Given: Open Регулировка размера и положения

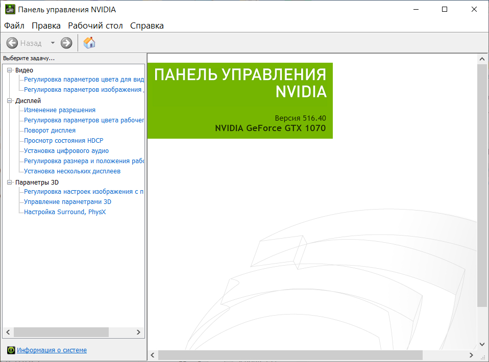Looking at the screenshot, I should pyautogui.click(x=84, y=161).
